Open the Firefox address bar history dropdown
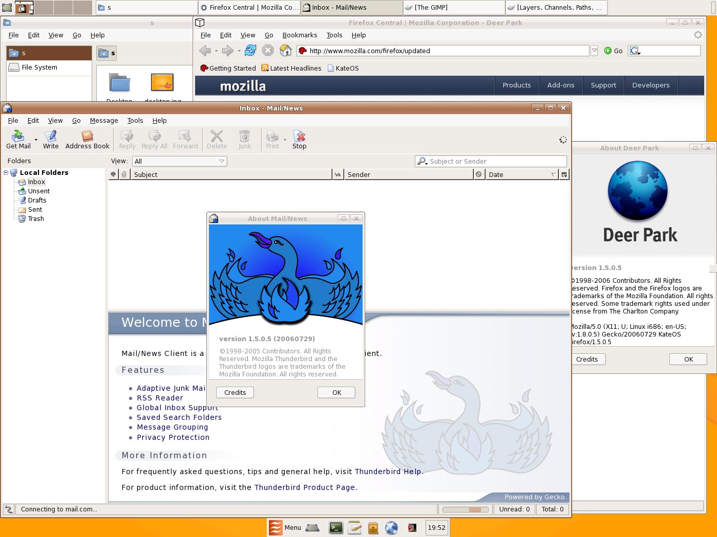 click(594, 51)
